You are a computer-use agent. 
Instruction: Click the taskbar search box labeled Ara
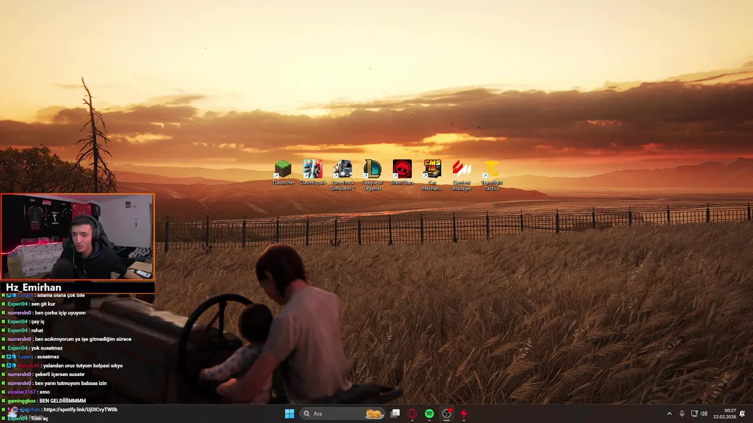[343, 414]
